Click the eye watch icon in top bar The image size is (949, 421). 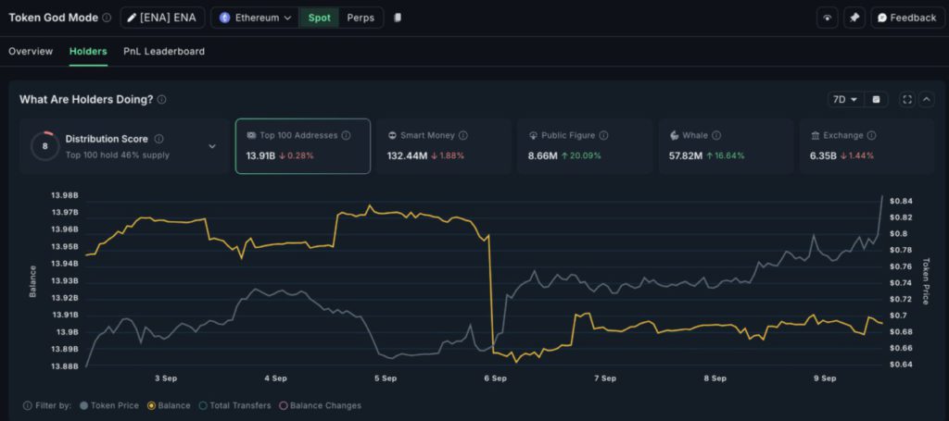click(828, 18)
